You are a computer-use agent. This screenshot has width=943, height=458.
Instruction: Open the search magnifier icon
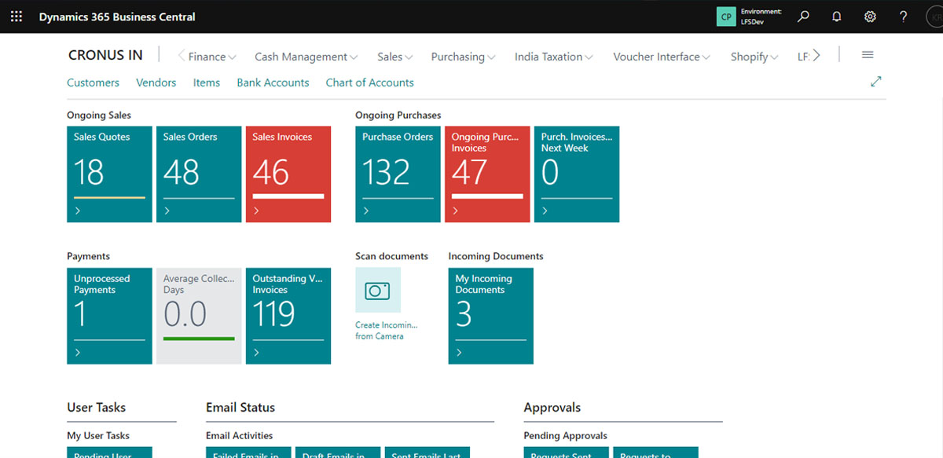tap(803, 16)
